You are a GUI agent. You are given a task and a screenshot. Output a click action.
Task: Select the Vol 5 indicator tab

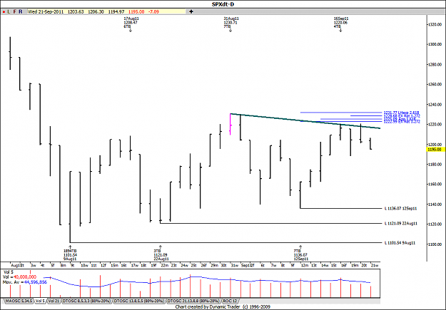click(40, 301)
